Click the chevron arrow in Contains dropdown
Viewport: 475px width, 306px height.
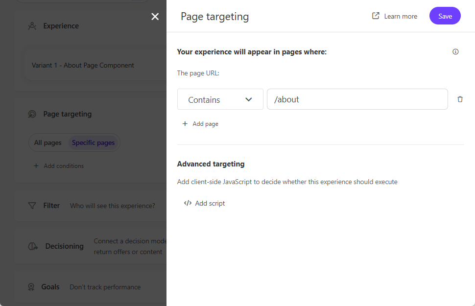pos(249,99)
